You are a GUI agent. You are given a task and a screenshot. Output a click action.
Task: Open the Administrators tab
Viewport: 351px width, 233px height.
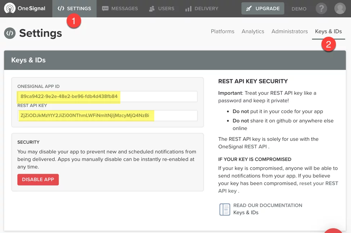[289, 31]
